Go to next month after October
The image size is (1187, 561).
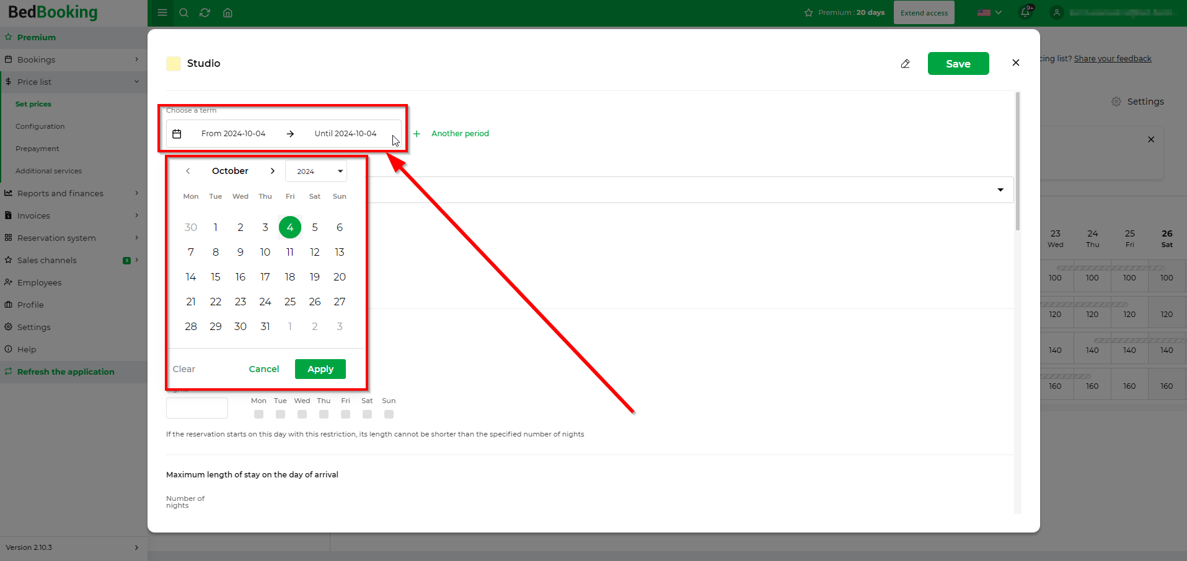point(272,171)
